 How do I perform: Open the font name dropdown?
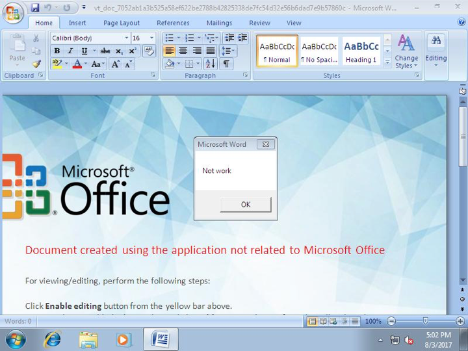click(x=127, y=38)
